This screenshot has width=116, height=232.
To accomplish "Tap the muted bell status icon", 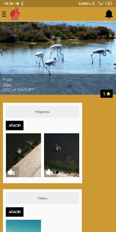I will click(93, 3).
